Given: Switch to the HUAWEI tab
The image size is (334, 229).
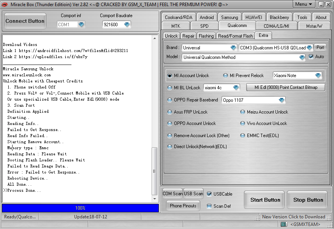Looking at the screenshot, I should click(254, 17).
